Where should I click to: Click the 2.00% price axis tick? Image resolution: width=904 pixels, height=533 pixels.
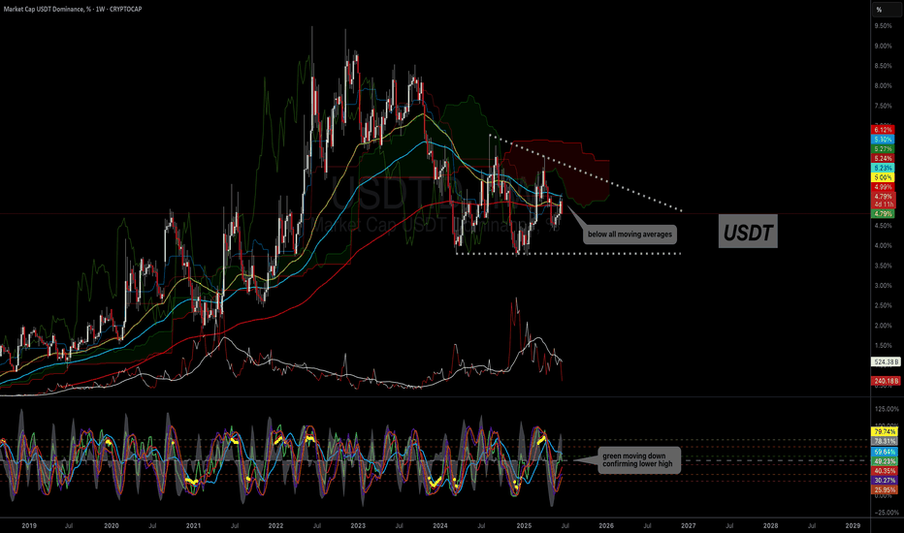coord(883,326)
